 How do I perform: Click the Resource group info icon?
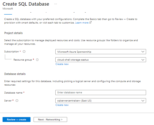pyautogui.click(x=37, y=60)
